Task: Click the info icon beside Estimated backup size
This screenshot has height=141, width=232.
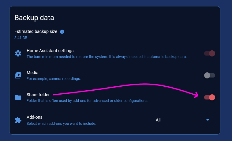Action: (x=62, y=32)
